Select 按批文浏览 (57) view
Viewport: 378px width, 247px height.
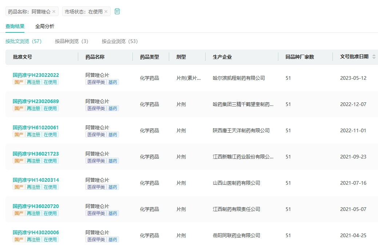[x=23, y=41]
